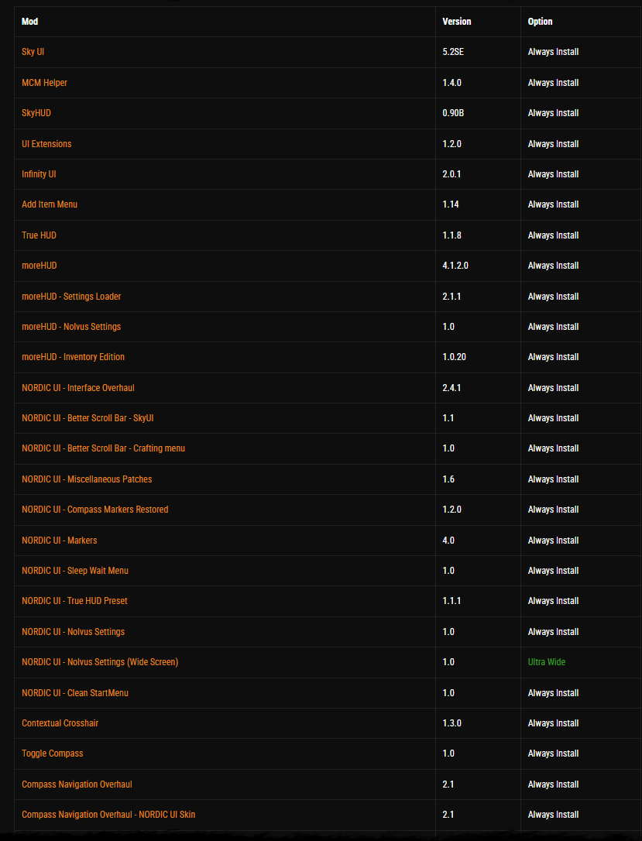This screenshot has height=841, width=642.
Task: Open NORDIC UI - Miscellaneous Patches link
Action: [87, 479]
